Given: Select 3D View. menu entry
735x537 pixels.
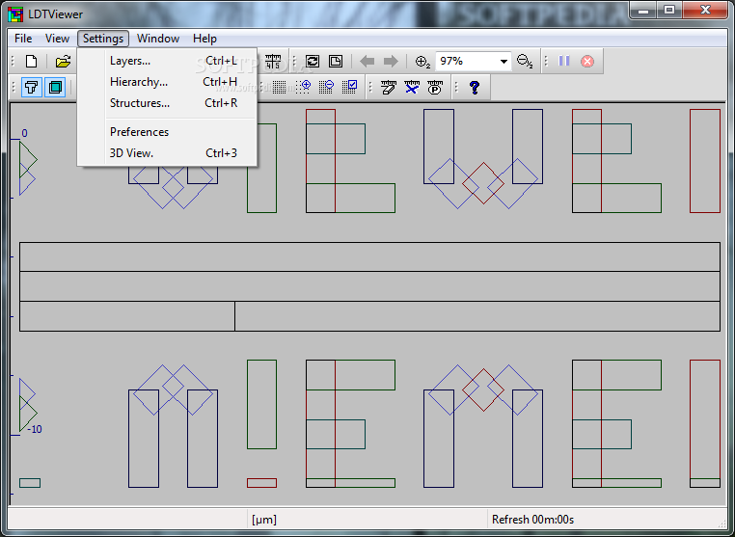Looking at the screenshot, I should pos(167,153).
